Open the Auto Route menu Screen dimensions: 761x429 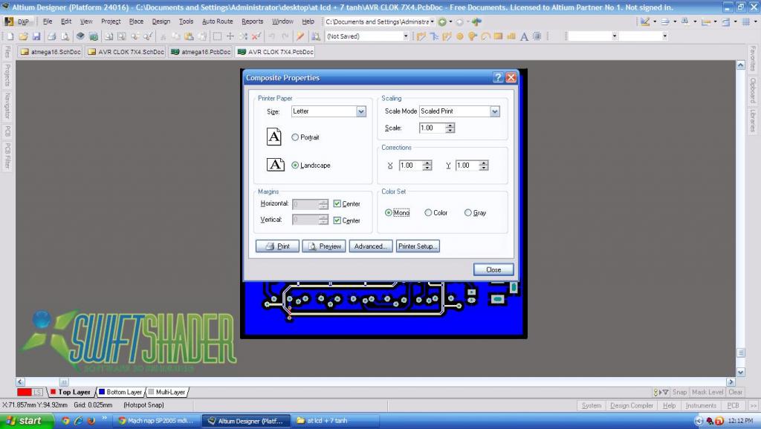pyautogui.click(x=218, y=22)
